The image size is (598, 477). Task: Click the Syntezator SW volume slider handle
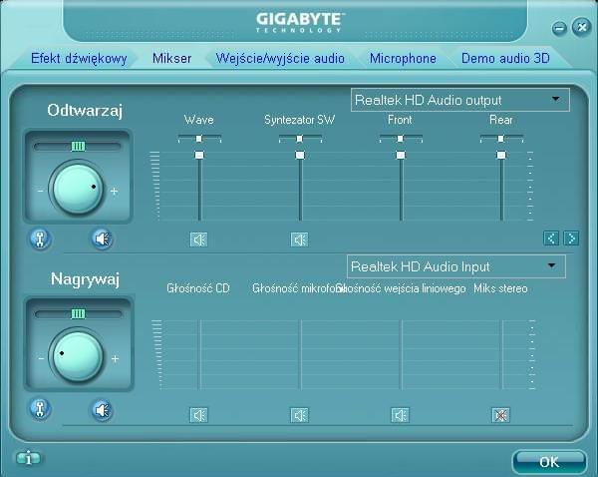[300, 155]
